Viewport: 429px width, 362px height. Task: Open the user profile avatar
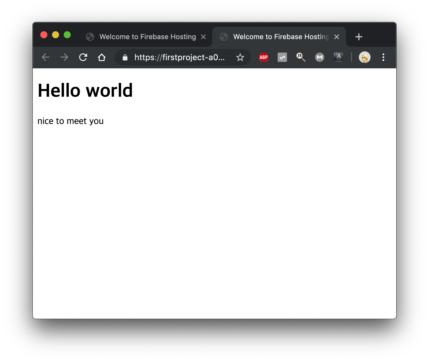(x=365, y=57)
